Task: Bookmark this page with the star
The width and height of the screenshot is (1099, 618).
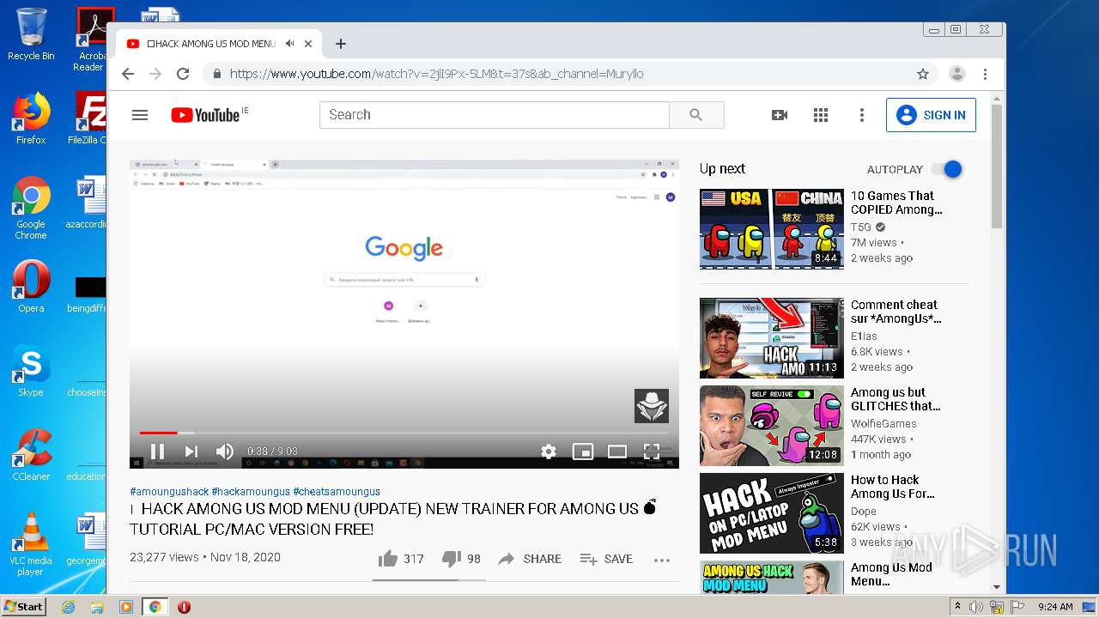Action: (923, 74)
